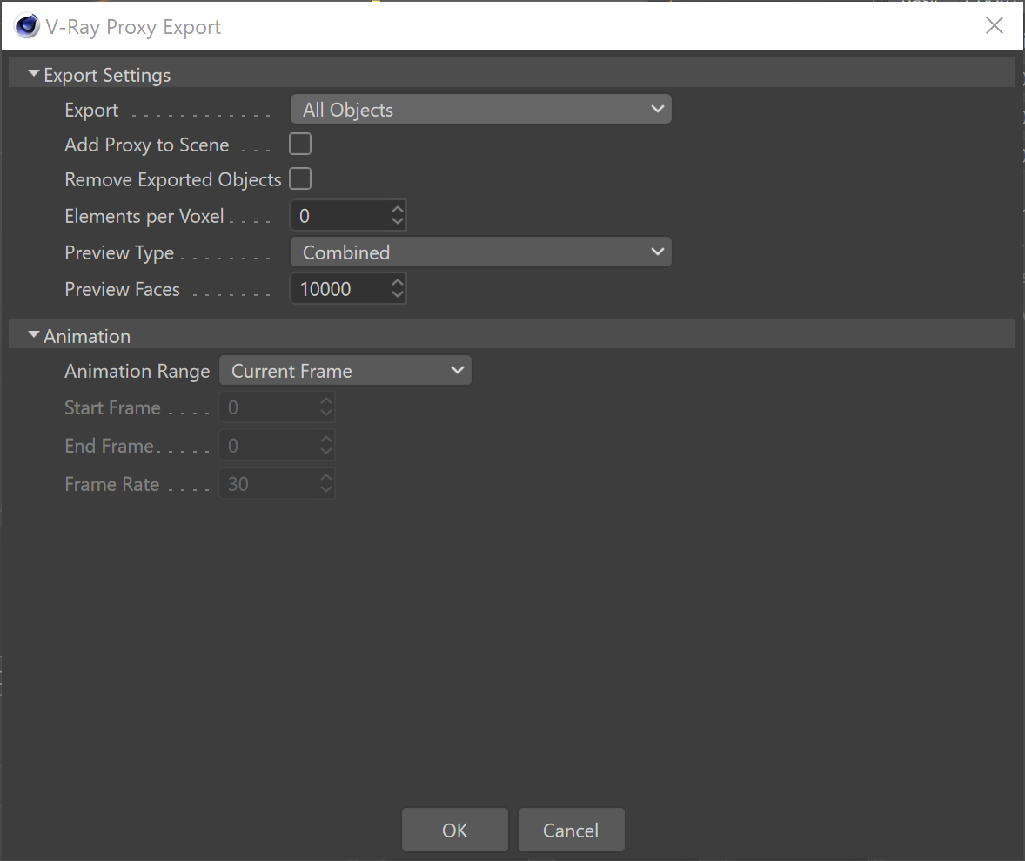Click the Elements per Voxel label

144,216
